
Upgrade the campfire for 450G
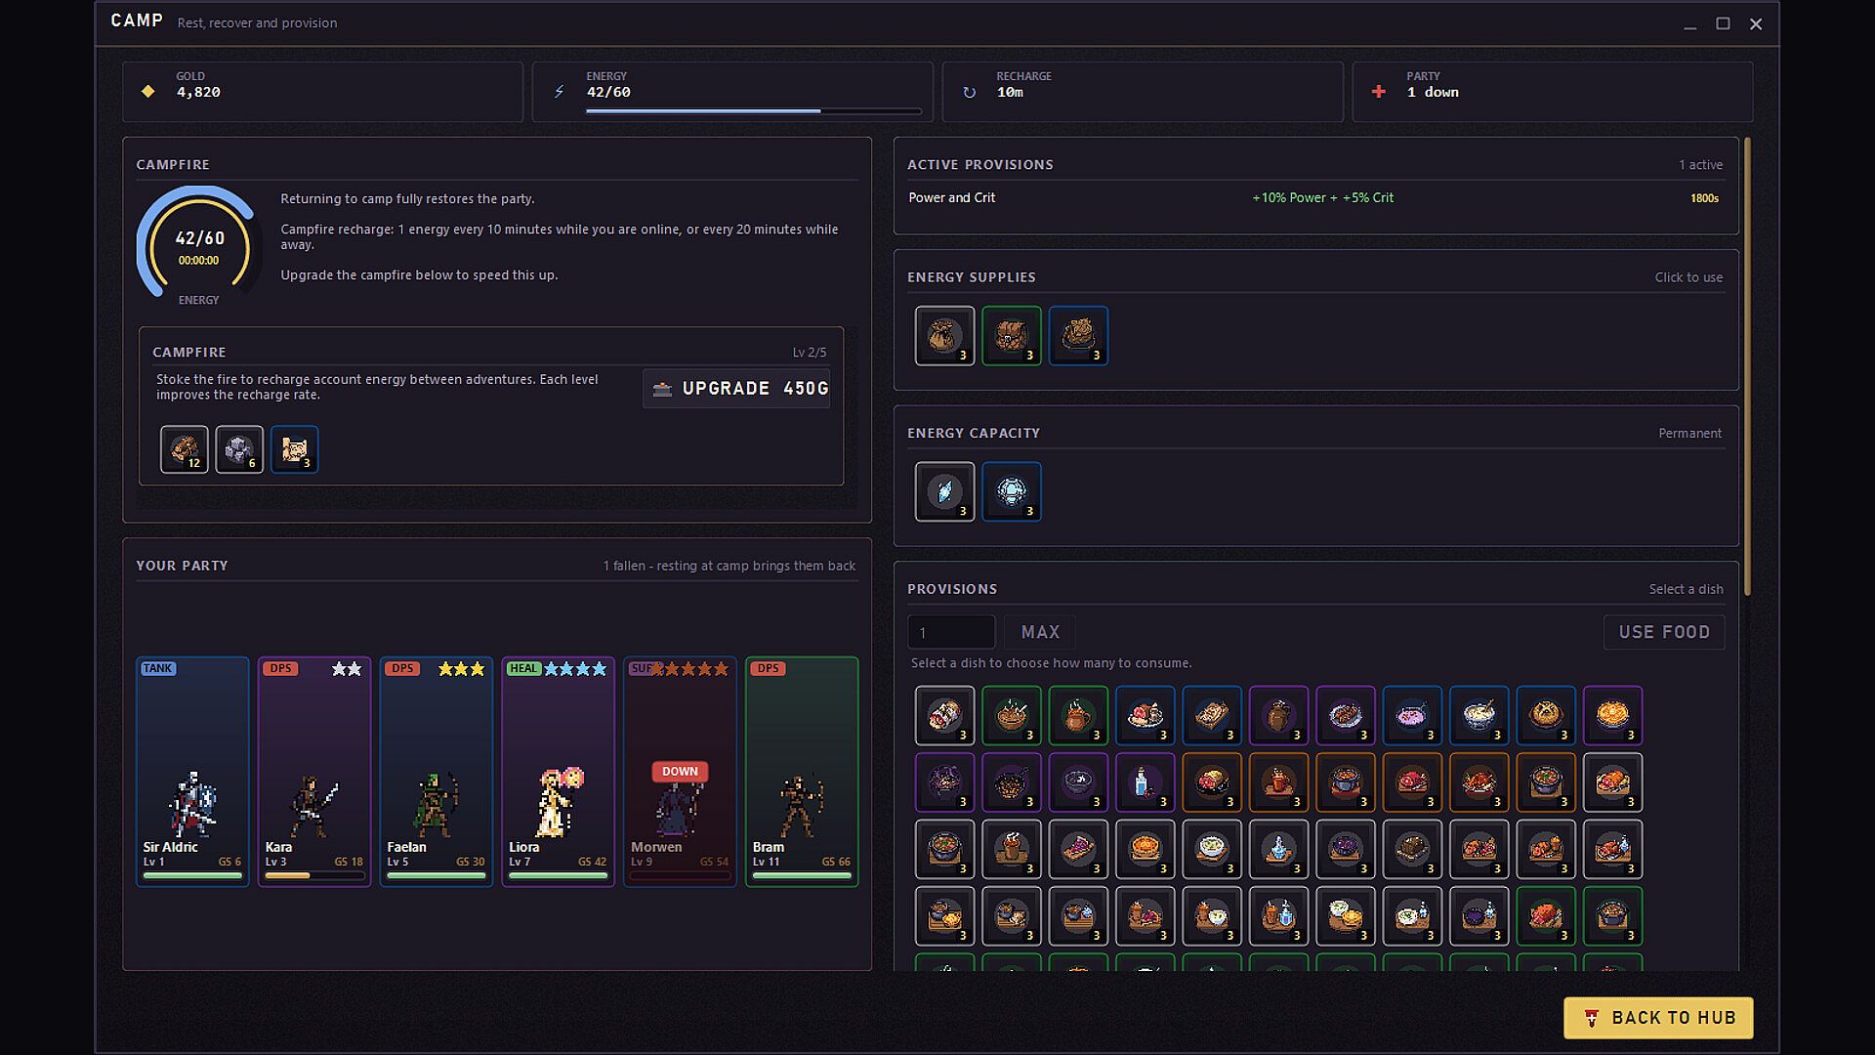click(x=736, y=388)
